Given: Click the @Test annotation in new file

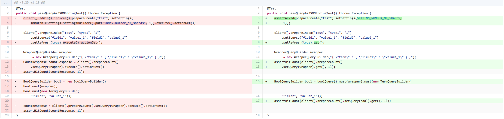Looking at the screenshot, I should [x=271, y=8].
